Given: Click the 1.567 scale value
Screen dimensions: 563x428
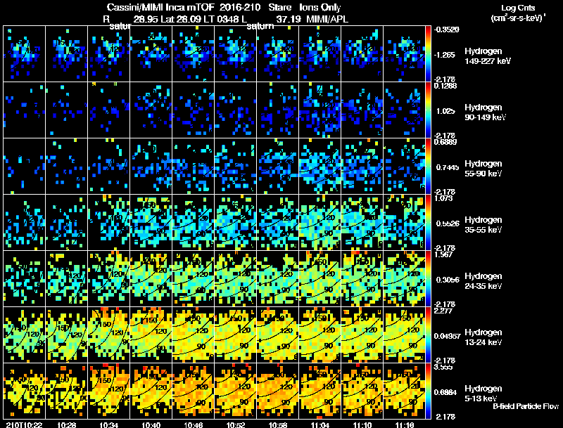Looking at the screenshot, I should coord(443,254).
